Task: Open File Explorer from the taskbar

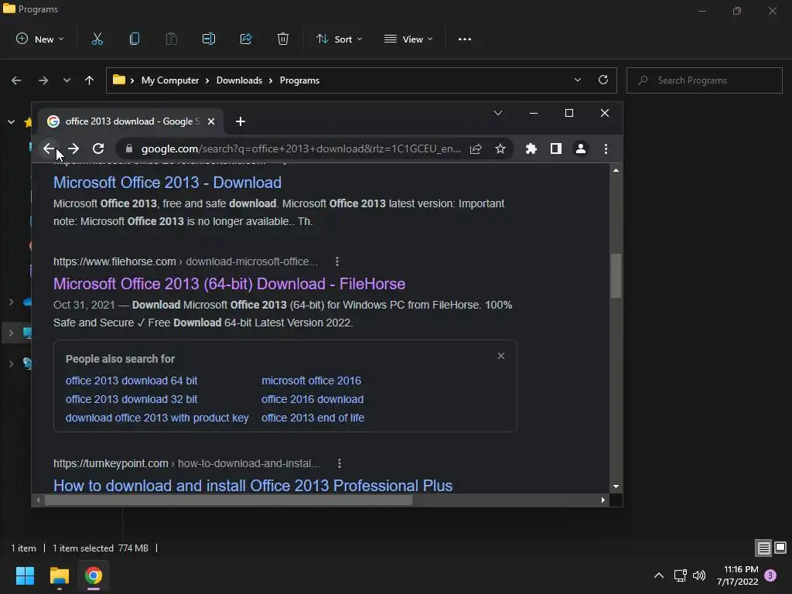Action: click(x=59, y=575)
